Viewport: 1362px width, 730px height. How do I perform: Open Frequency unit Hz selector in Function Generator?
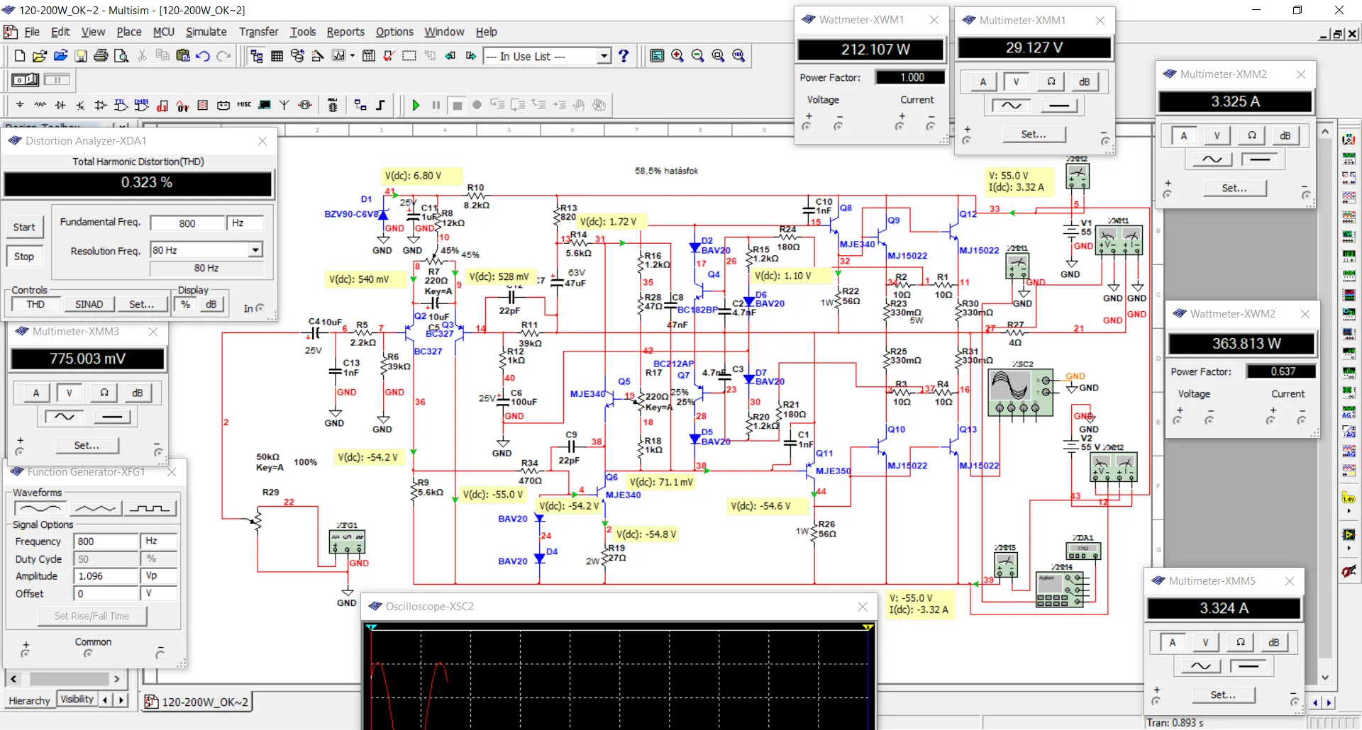click(x=158, y=541)
